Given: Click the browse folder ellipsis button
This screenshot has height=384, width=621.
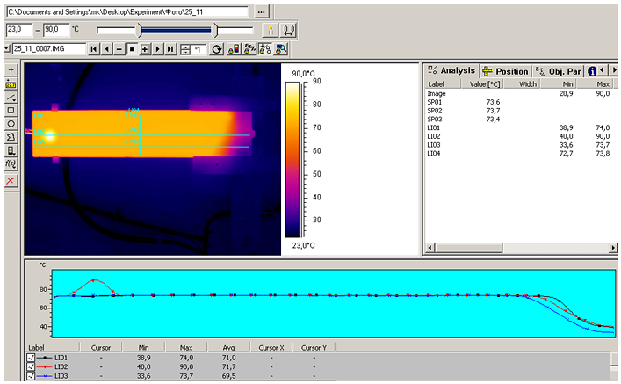Looking at the screenshot, I should point(260,11).
